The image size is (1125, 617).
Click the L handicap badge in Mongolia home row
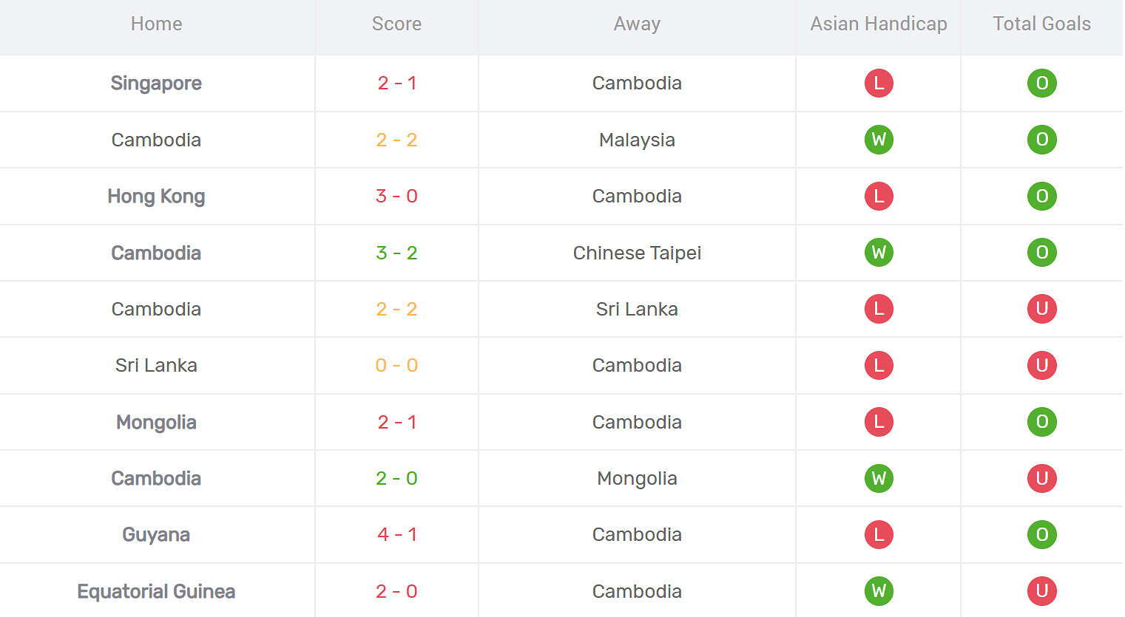click(x=879, y=422)
